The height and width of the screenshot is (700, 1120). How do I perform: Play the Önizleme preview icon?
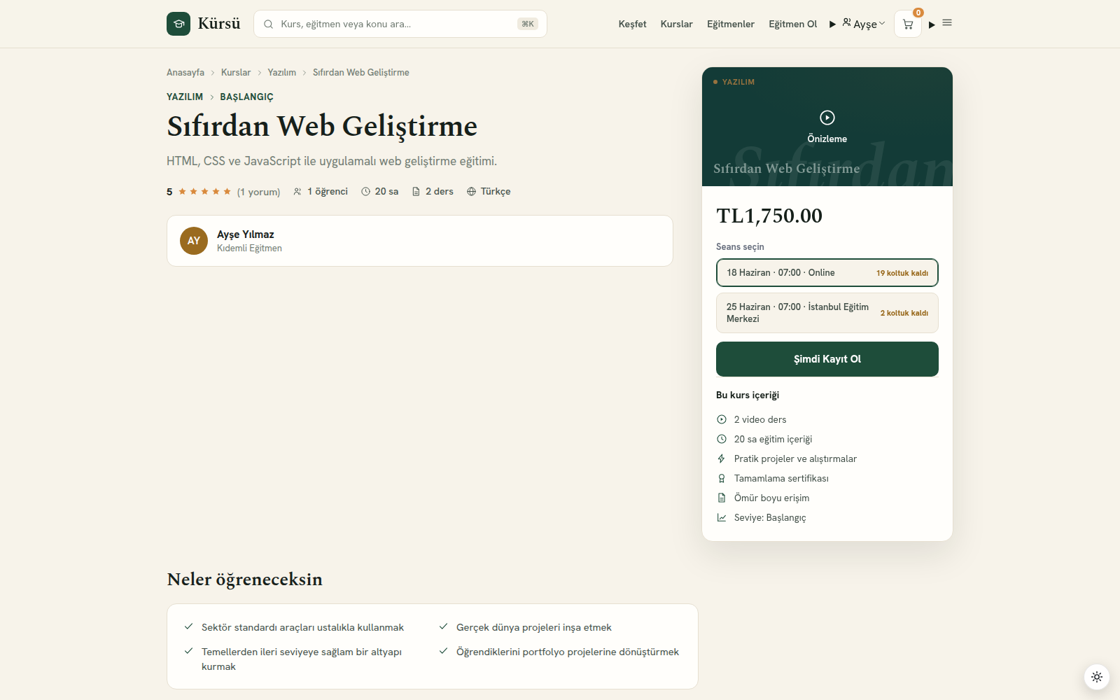[x=827, y=118]
